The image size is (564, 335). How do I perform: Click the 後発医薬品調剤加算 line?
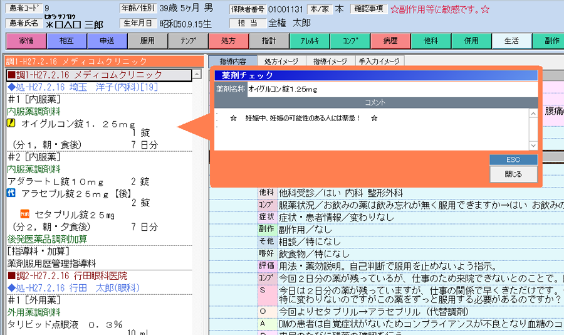[x=47, y=239]
